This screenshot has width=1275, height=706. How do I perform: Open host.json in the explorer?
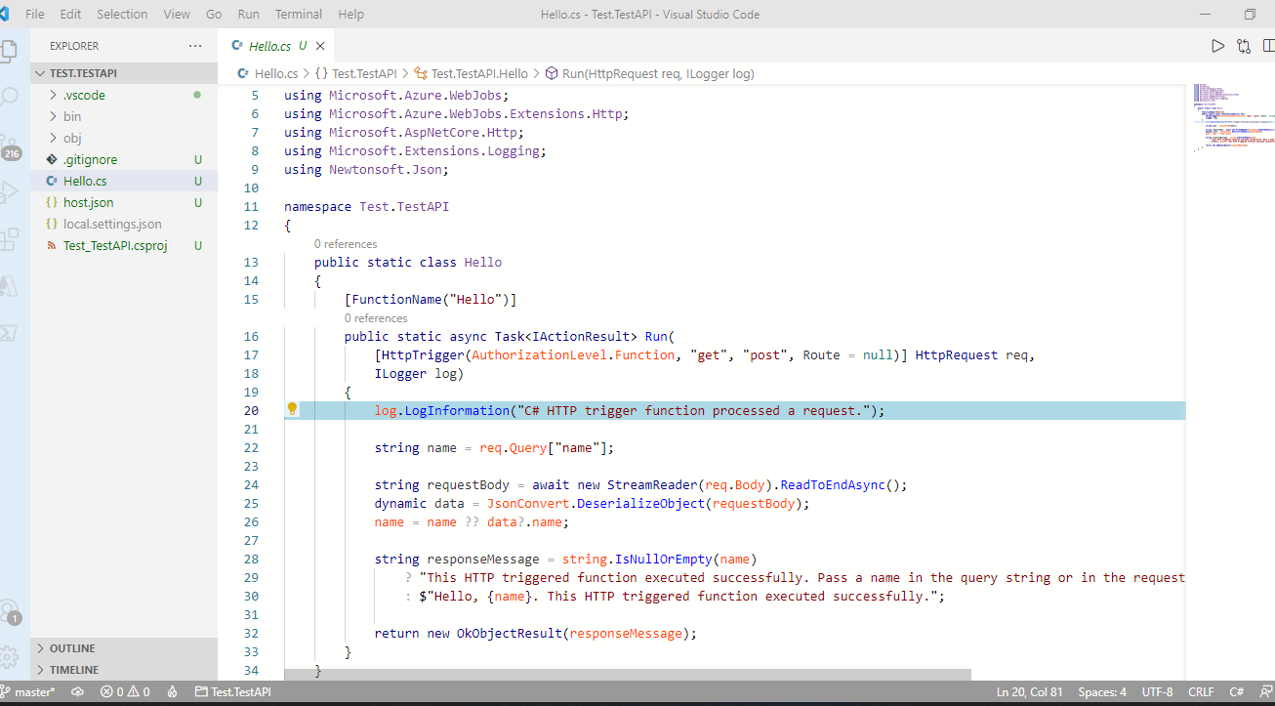(124, 202)
